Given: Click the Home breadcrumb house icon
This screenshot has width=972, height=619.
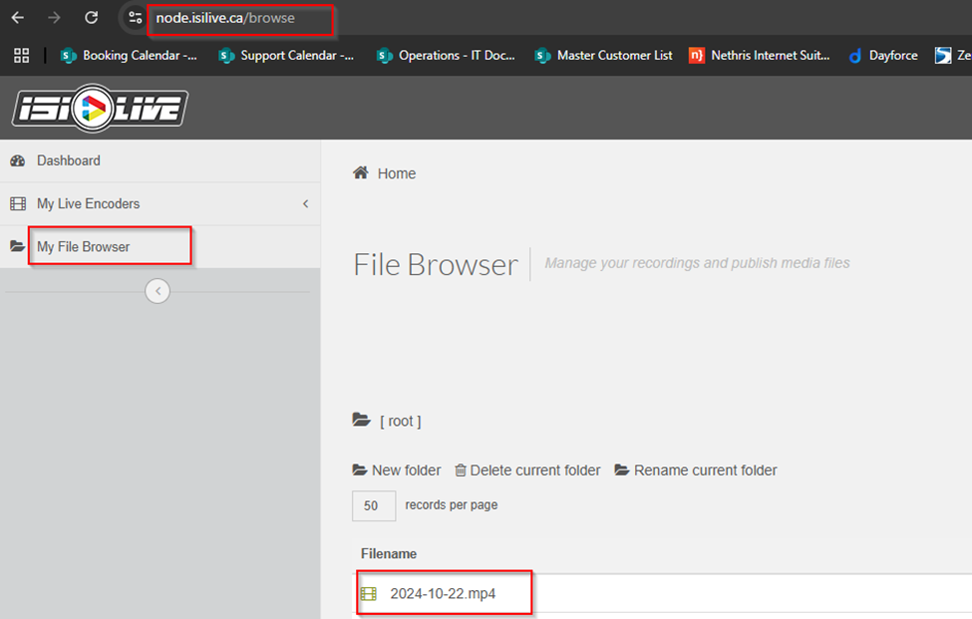Looking at the screenshot, I should (x=361, y=173).
